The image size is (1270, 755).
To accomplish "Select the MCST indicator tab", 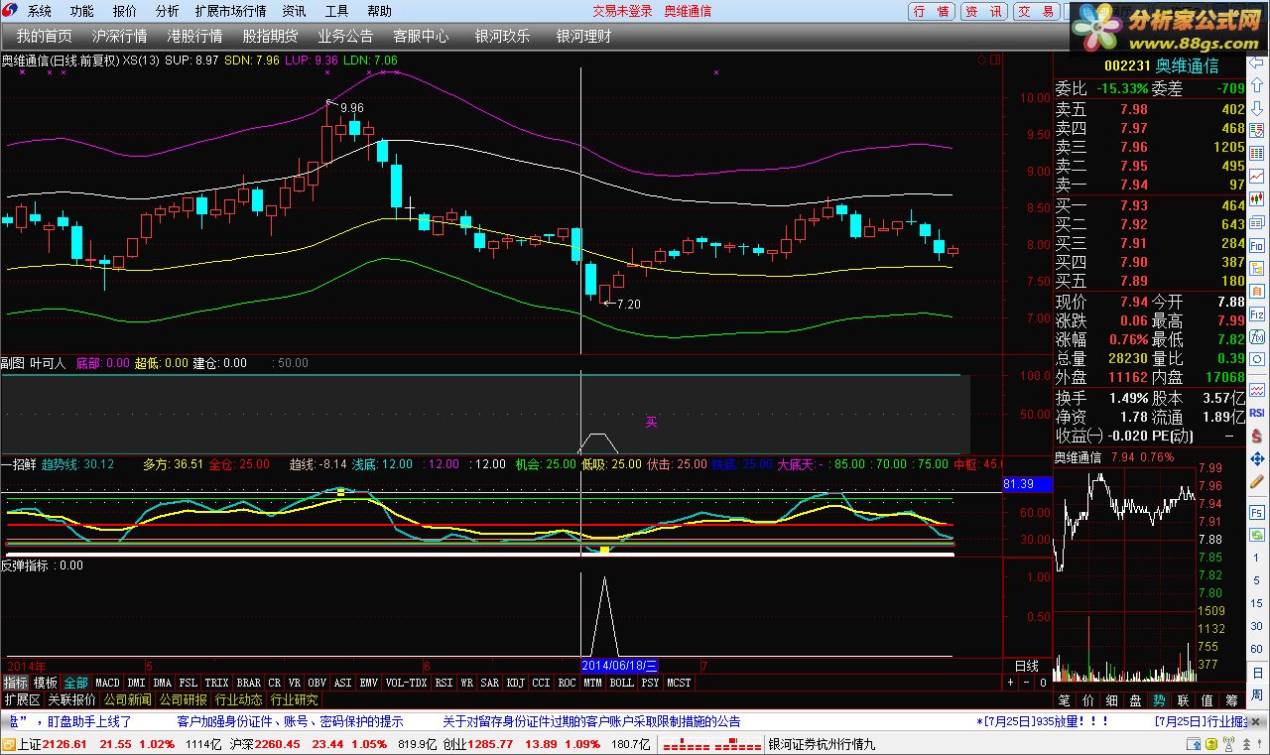I will 679,683.
